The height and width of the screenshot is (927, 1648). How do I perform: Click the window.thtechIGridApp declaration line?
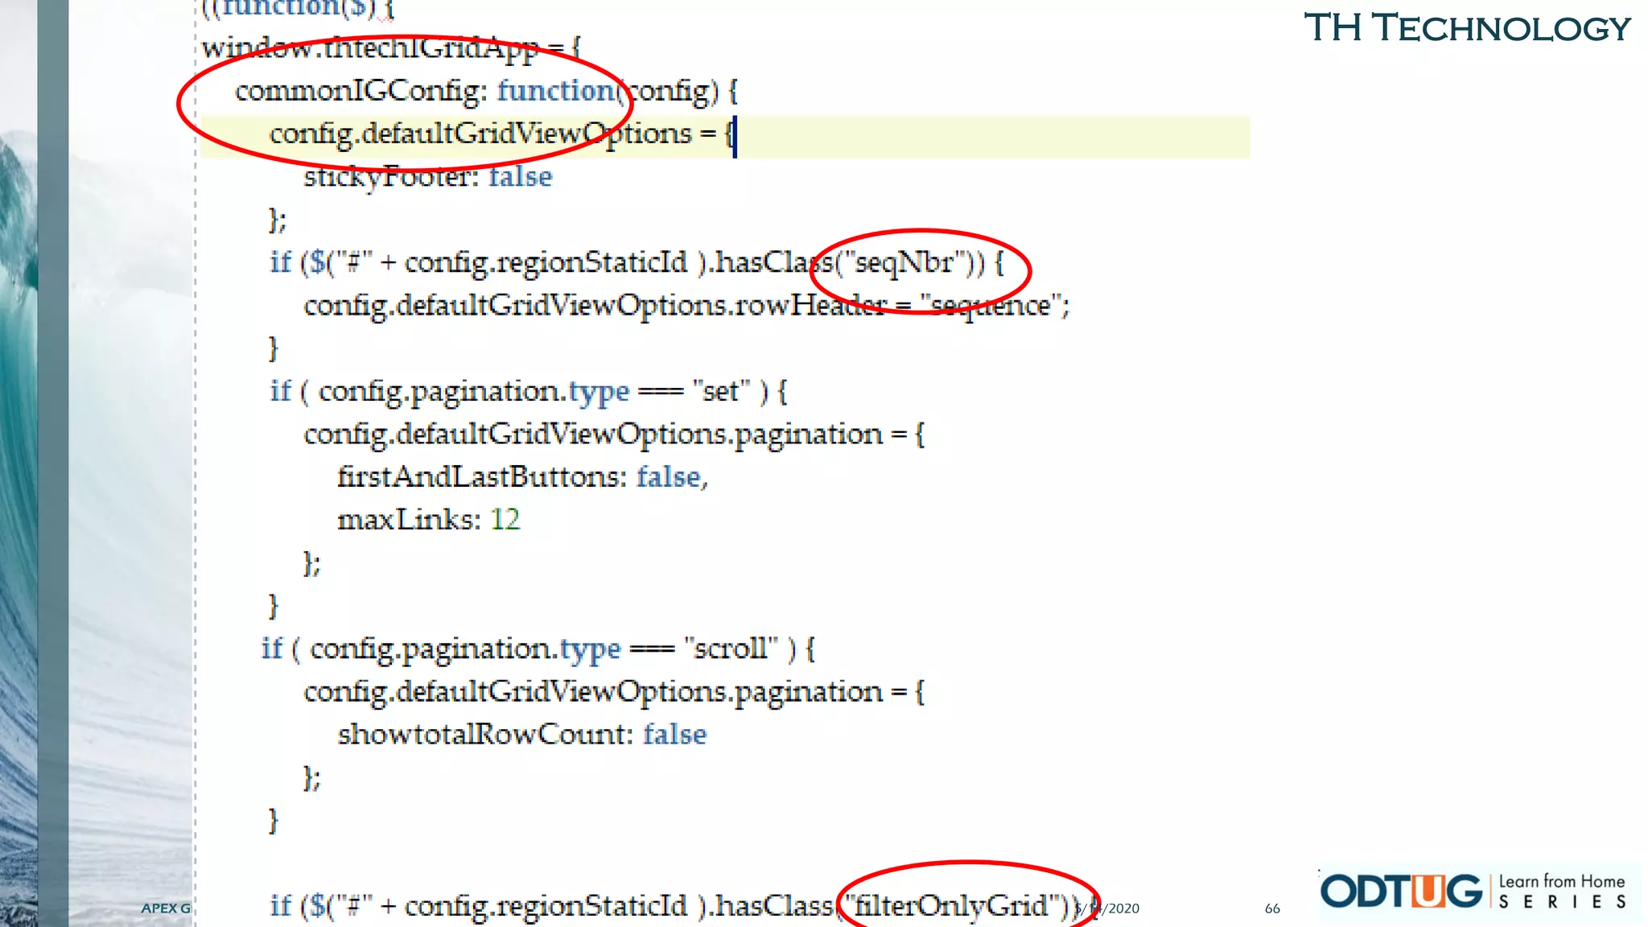click(x=390, y=48)
